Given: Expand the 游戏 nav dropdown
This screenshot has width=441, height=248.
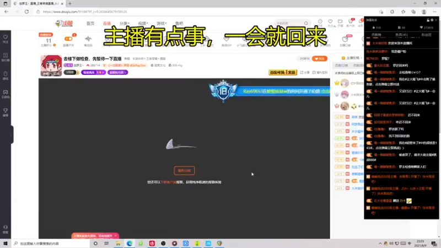Looking at the screenshot, I should (x=162, y=23).
